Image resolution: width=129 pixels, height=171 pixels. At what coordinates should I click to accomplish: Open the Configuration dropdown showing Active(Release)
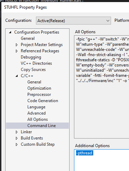[73, 21]
